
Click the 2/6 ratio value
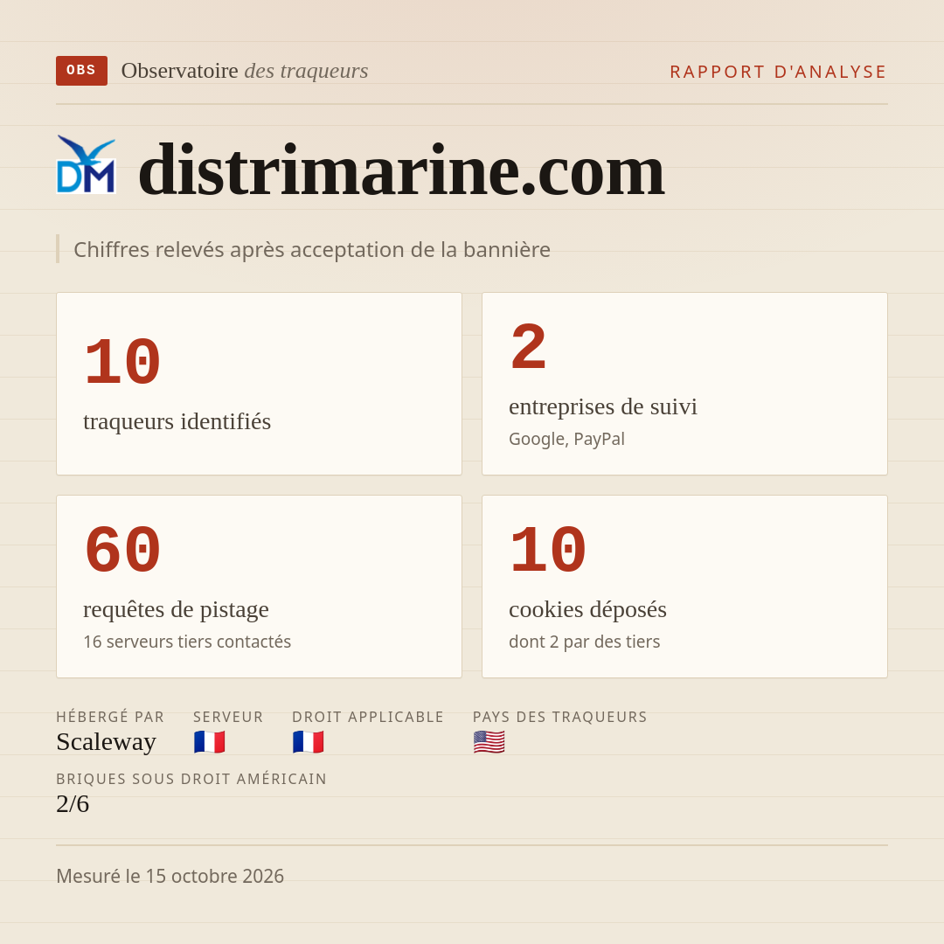(x=73, y=804)
